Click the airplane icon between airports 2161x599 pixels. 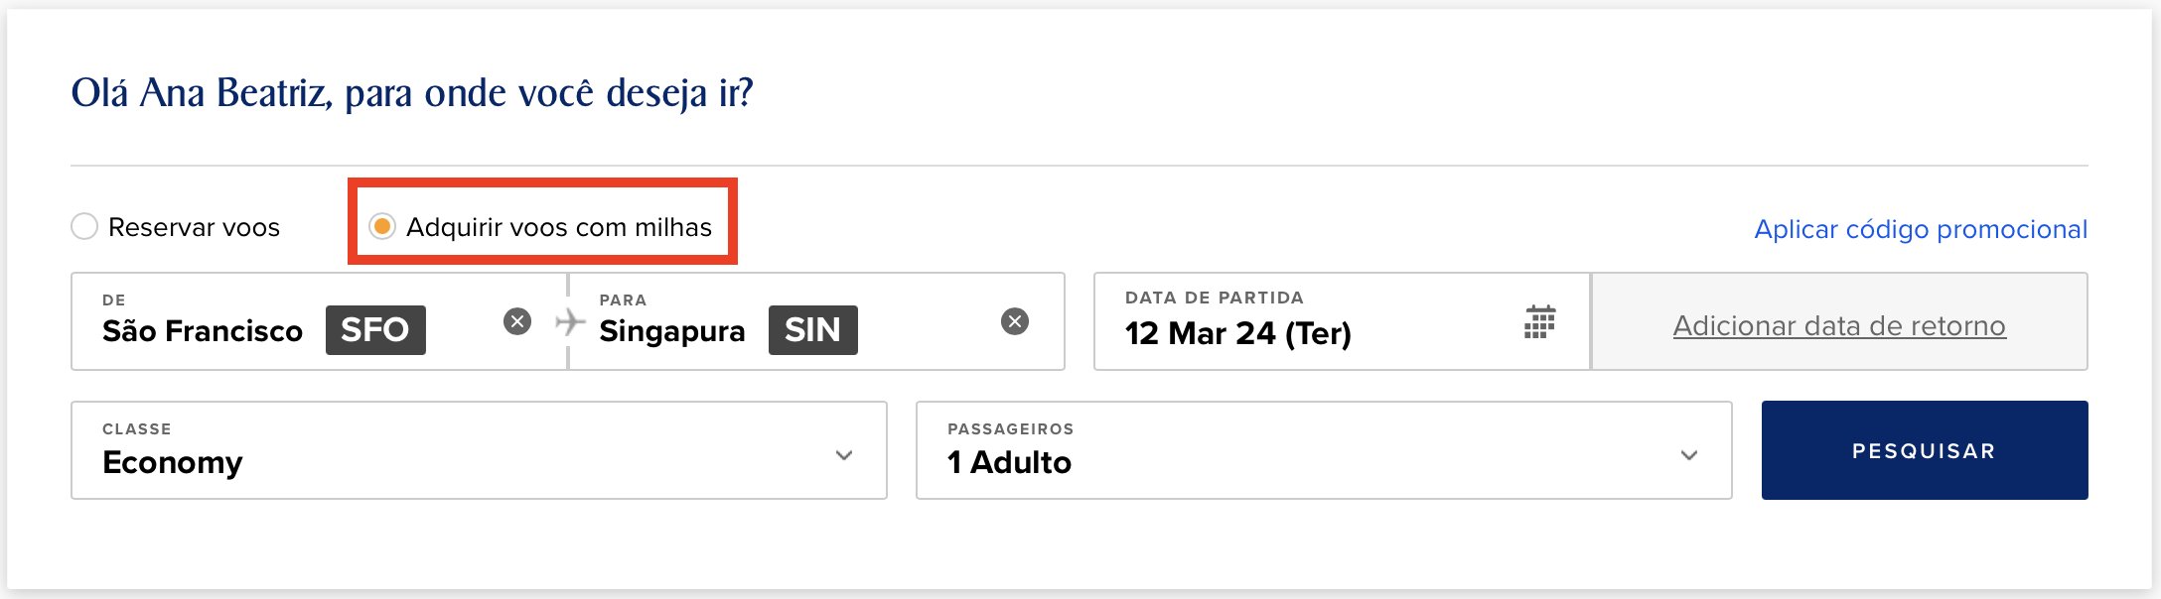pyautogui.click(x=569, y=321)
